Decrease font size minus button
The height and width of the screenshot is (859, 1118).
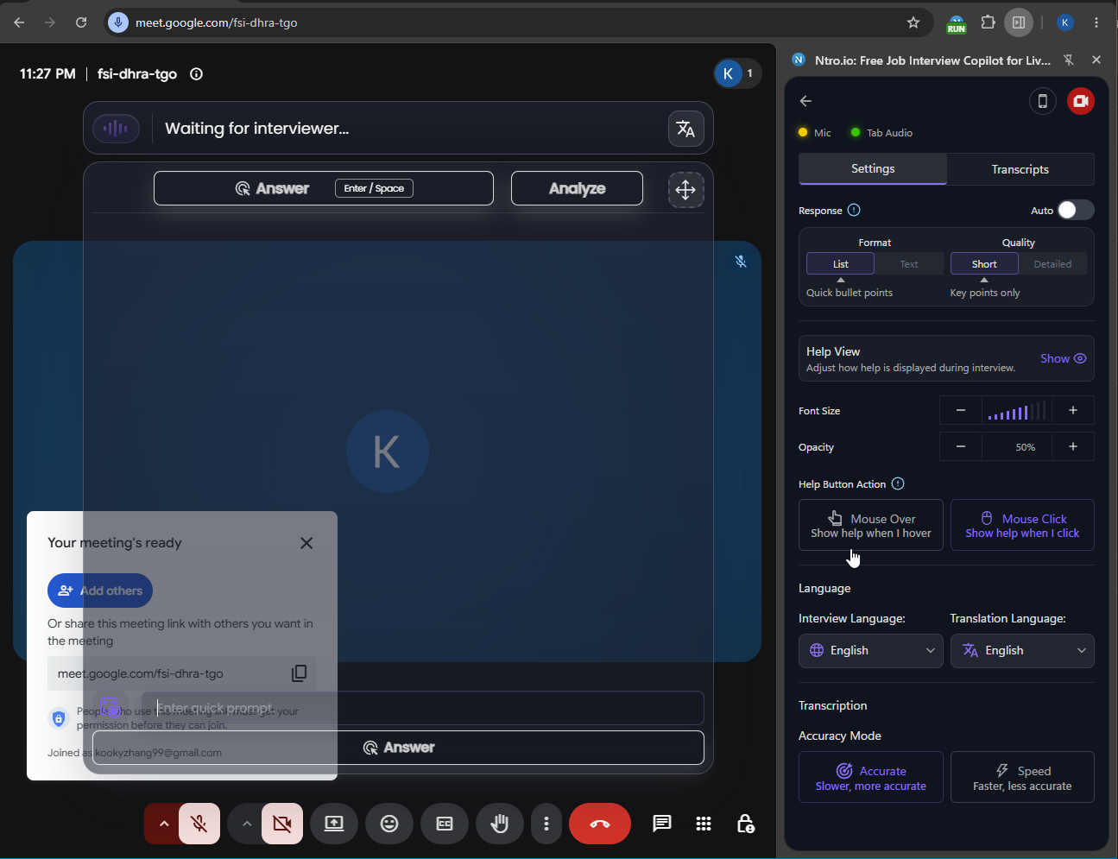tap(961, 410)
